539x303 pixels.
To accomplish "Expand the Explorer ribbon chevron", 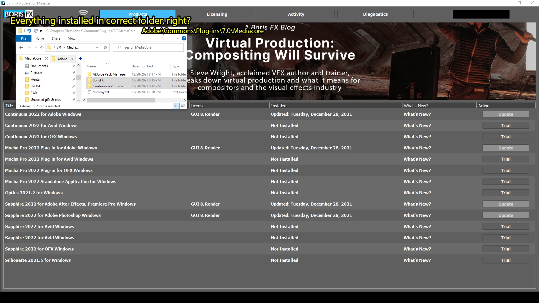I will 178,38.
